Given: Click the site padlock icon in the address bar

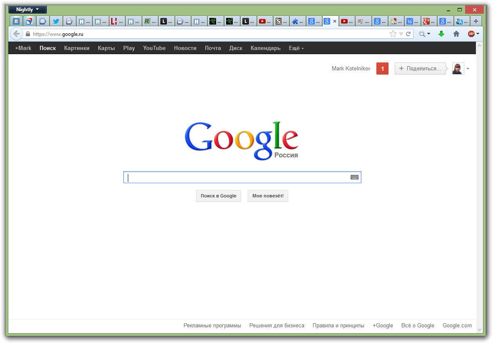Looking at the screenshot, I should [28, 34].
